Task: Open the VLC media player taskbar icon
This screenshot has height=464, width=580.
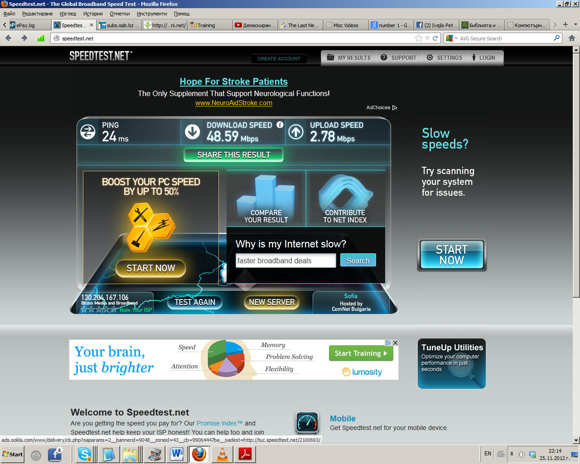Action: tap(222, 454)
